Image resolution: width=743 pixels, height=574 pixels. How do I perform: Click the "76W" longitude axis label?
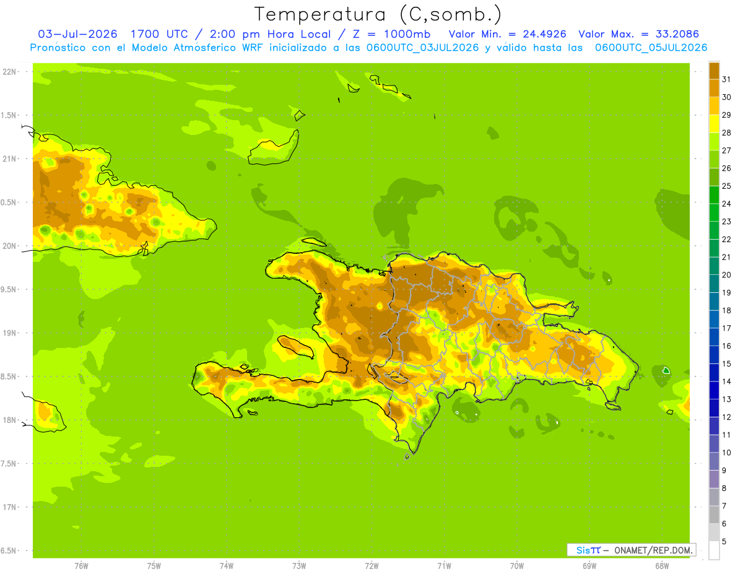[x=81, y=565]
